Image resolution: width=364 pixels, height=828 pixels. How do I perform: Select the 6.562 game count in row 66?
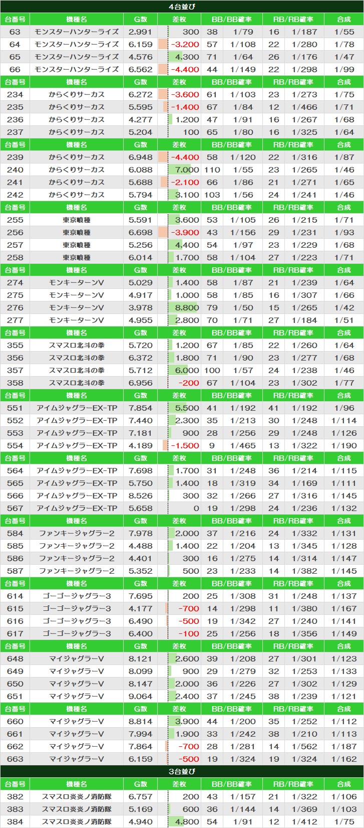click(140, 69)
